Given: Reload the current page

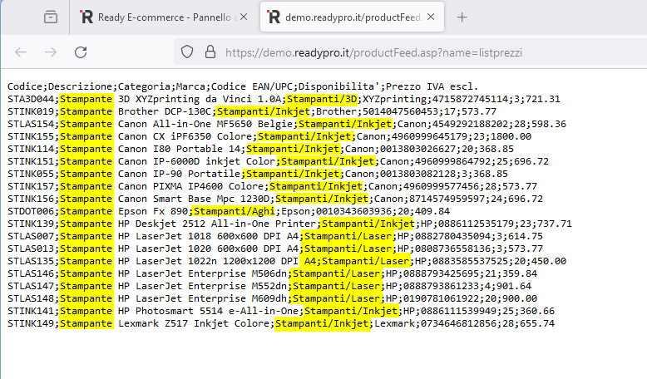Looking at the screenshot, I should click(81, 52).
